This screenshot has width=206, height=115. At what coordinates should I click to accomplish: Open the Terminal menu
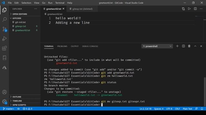[x=60, y=3]
